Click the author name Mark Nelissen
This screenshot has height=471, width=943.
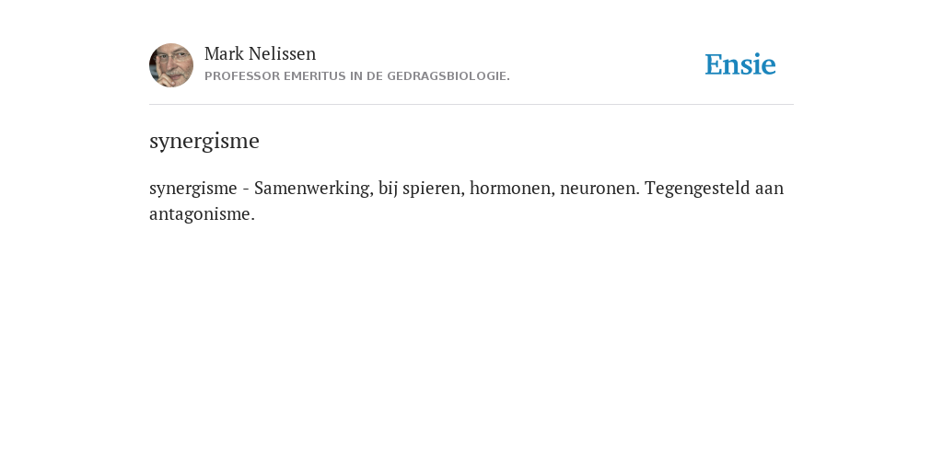point(260,53)
